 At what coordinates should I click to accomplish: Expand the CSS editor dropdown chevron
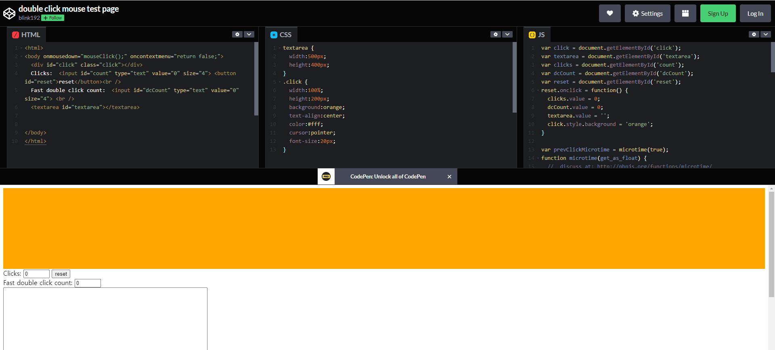pyautogui.click(x=507, y=34)
